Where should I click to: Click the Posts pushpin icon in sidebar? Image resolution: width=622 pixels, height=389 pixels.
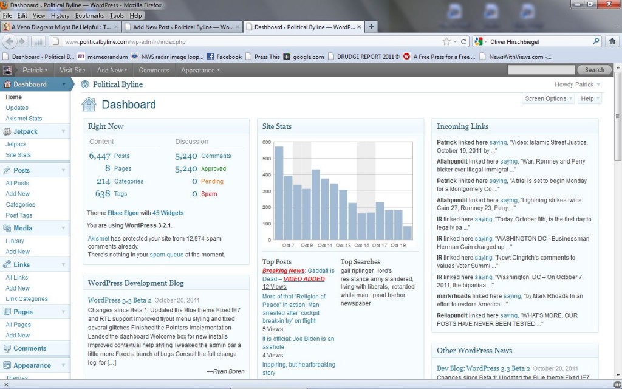coord(7,170)
